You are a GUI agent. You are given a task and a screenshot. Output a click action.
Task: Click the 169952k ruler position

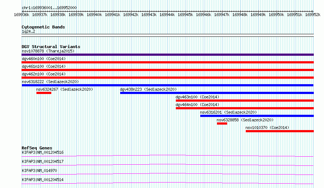(313, 15)
